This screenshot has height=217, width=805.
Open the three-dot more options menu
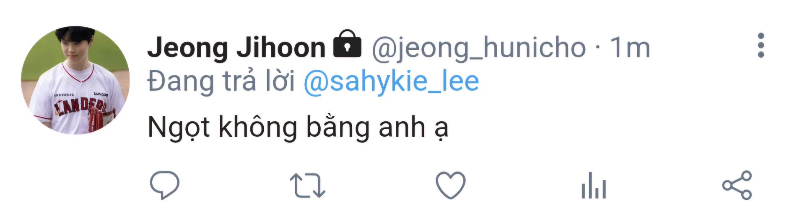point(761,45)
